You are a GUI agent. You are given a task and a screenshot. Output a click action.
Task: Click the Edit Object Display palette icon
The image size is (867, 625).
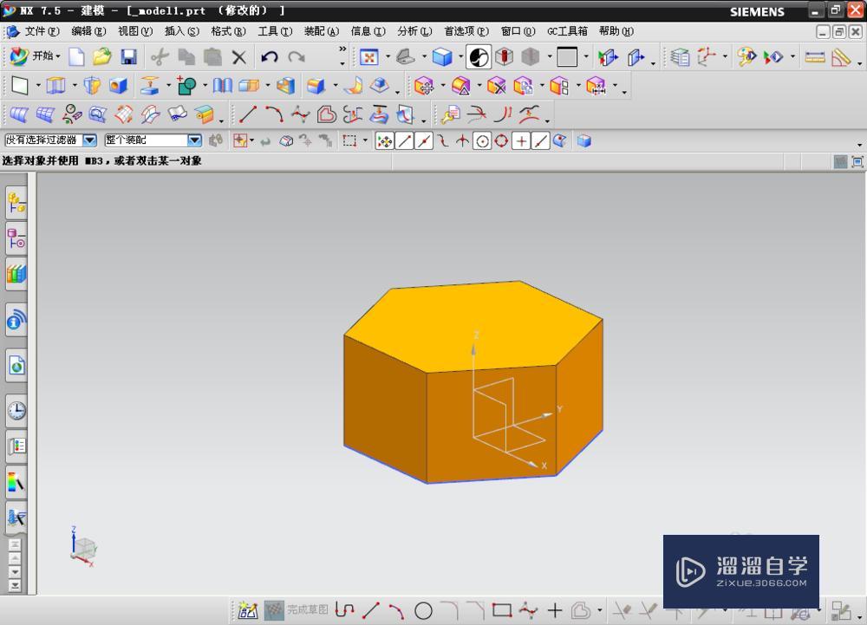746,57
